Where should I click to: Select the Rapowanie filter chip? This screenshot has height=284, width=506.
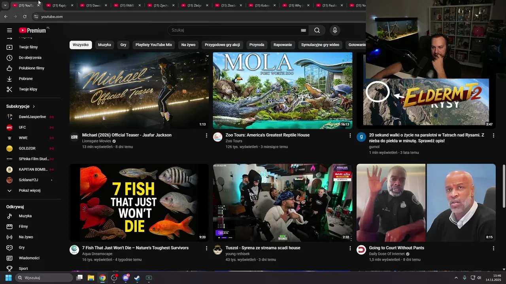pyautogui.click(x=283, y=45)
